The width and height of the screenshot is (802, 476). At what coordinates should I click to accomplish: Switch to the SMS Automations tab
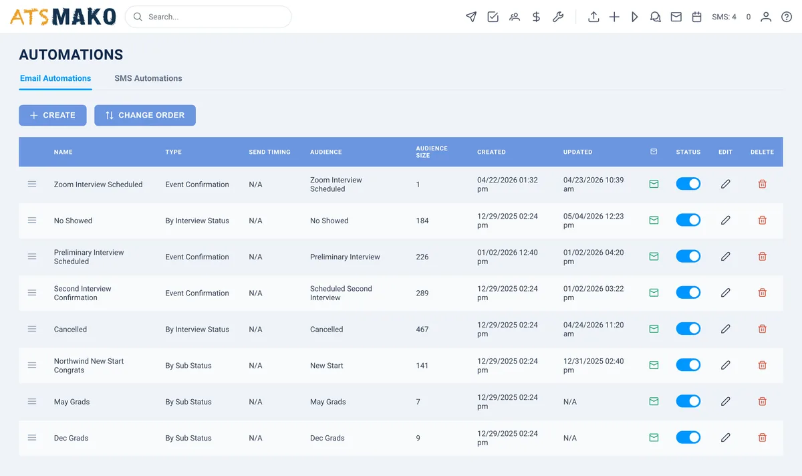pyautogui.click(x=148, y=78)
